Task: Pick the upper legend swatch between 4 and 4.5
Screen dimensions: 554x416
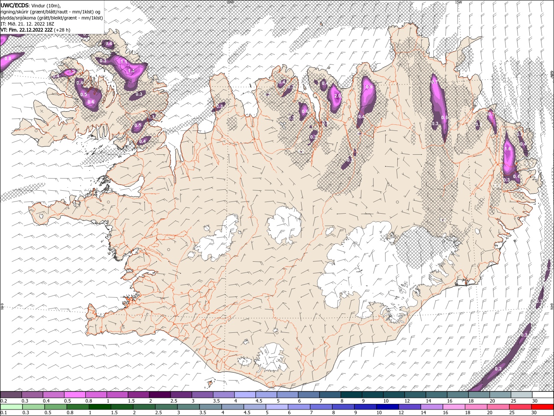Action: 245,395
